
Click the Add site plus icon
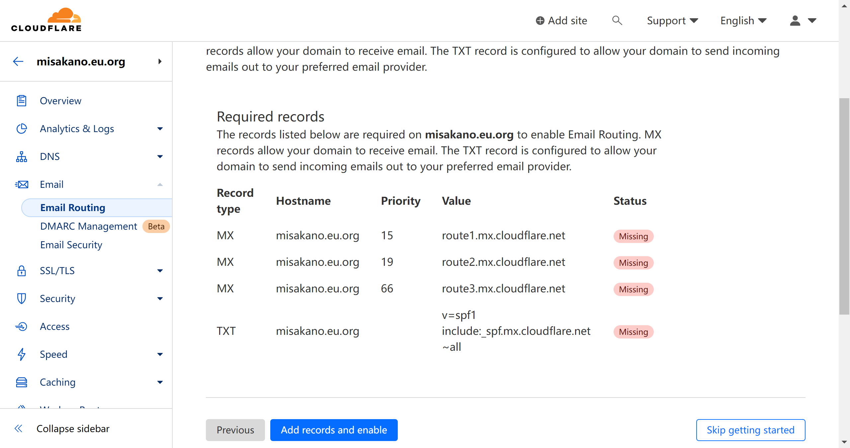tap(540, 21)
